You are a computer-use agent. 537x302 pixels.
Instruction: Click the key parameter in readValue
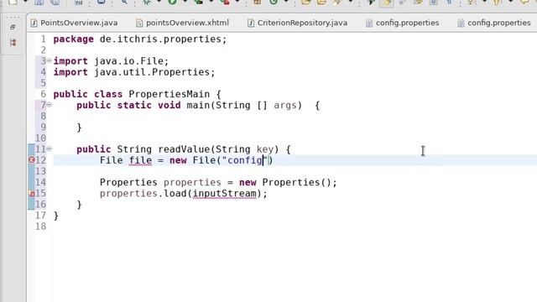click(x=265, y=149)
